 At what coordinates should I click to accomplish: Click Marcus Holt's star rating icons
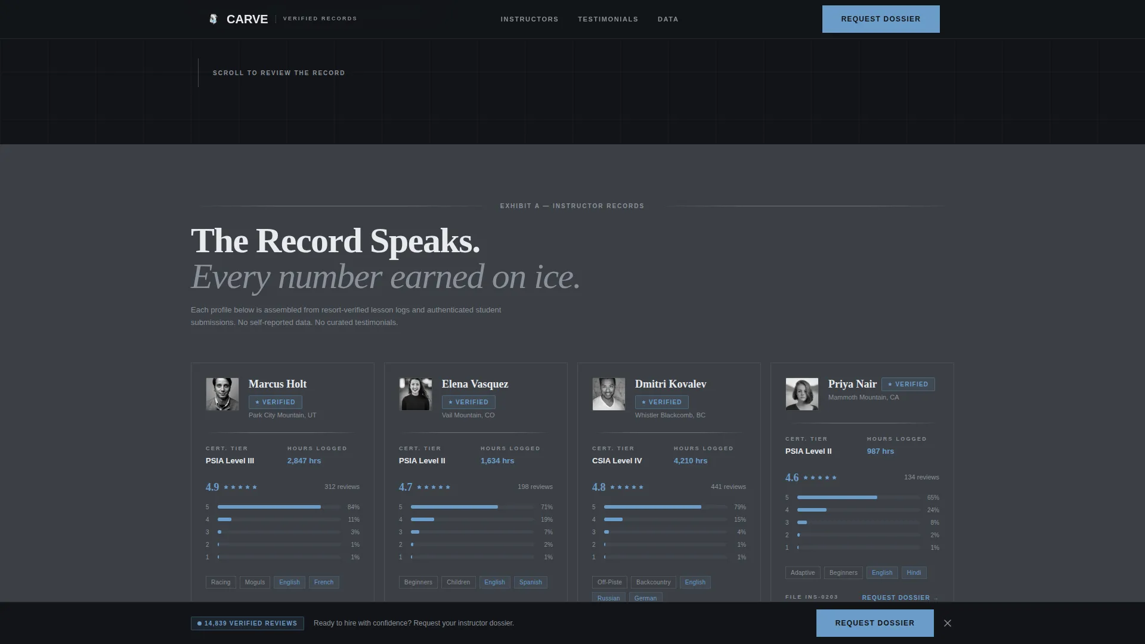[x=240, y=487]
